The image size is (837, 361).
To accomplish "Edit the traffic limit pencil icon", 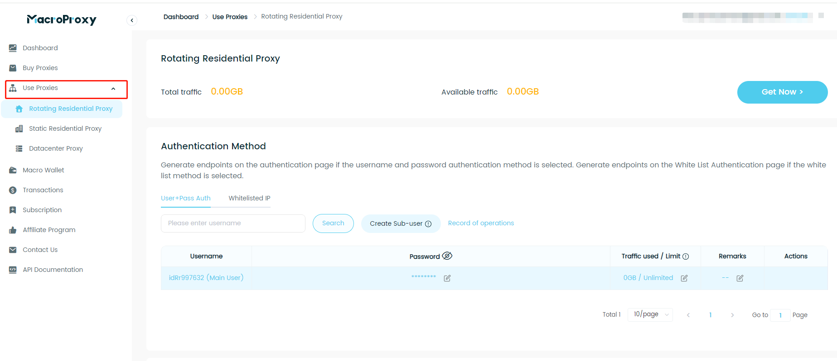I will click(684, 278).
